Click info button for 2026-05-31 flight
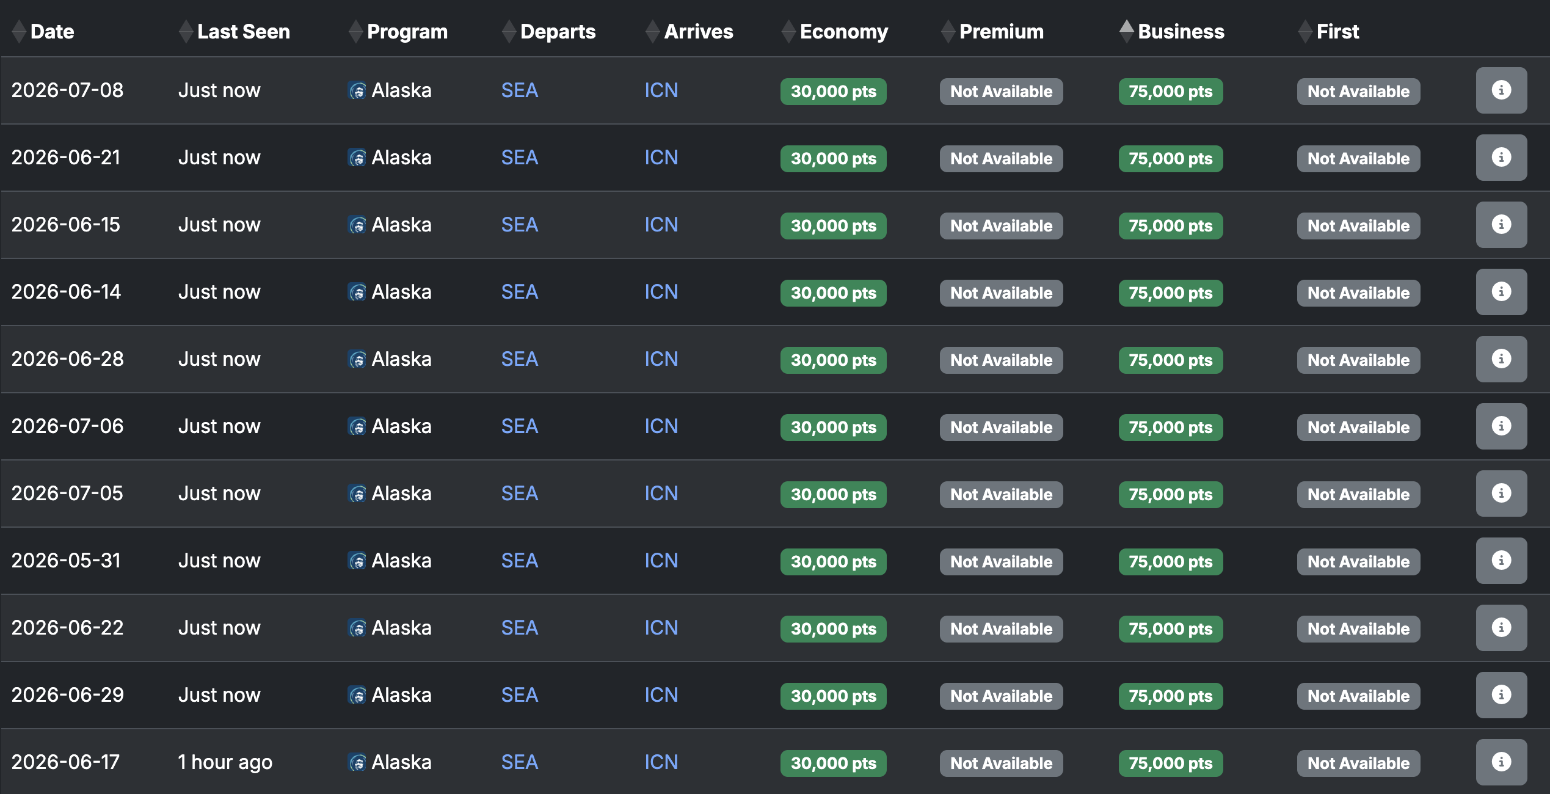Screen dimensions: 1550x794 tap(1501, 561)
